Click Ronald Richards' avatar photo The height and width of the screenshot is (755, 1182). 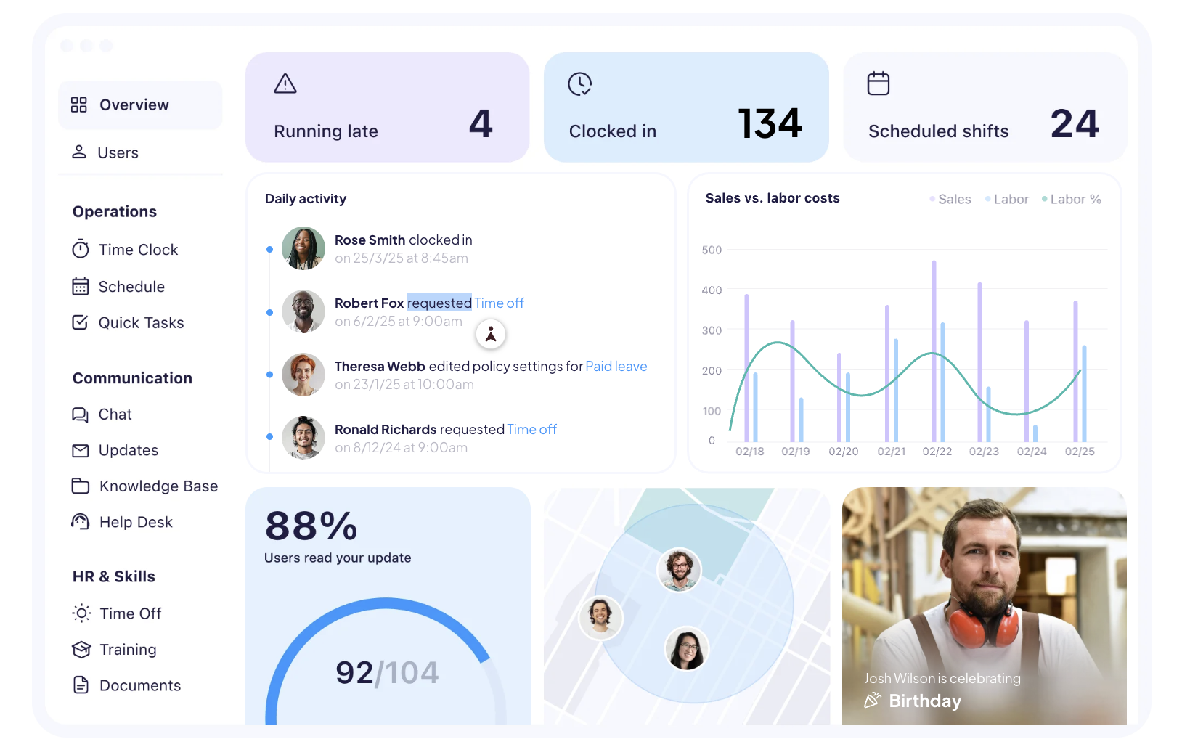coord(303,438)
